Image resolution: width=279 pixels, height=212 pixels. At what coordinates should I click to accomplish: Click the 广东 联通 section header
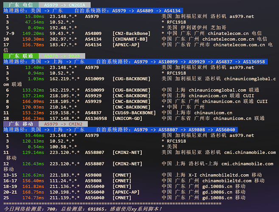point(21,56)
